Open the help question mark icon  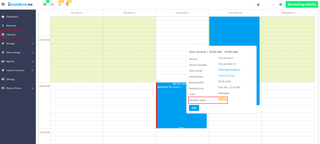click(281, 4)
